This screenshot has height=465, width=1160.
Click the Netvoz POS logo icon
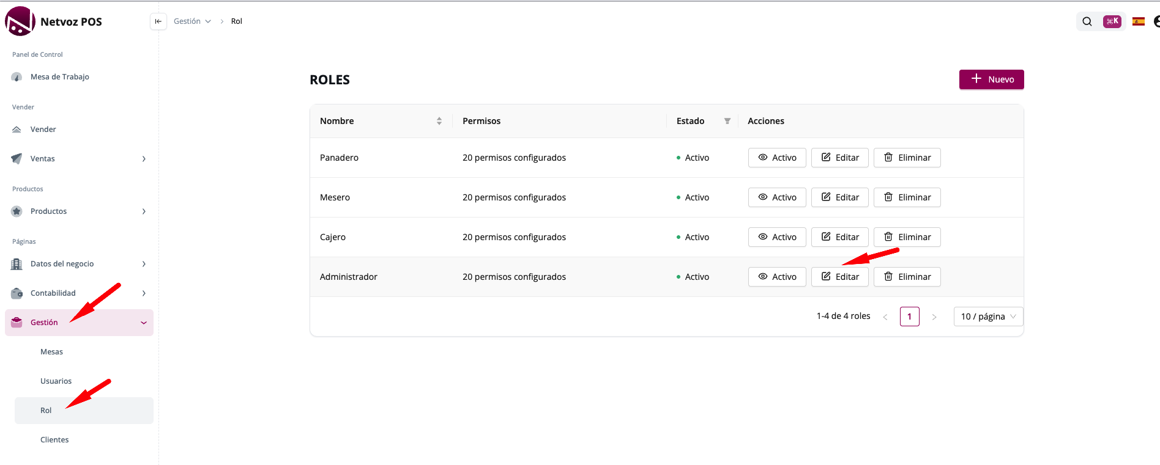coord(20,21)
